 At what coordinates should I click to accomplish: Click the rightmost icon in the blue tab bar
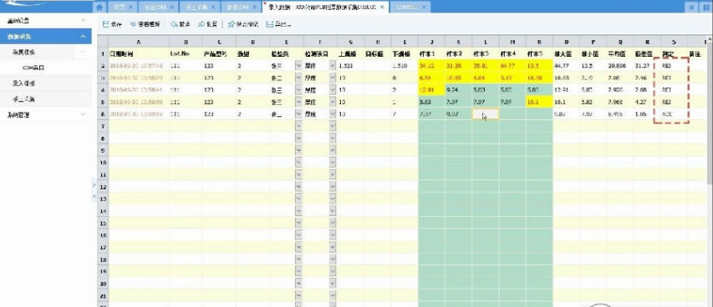pos(705,7)
